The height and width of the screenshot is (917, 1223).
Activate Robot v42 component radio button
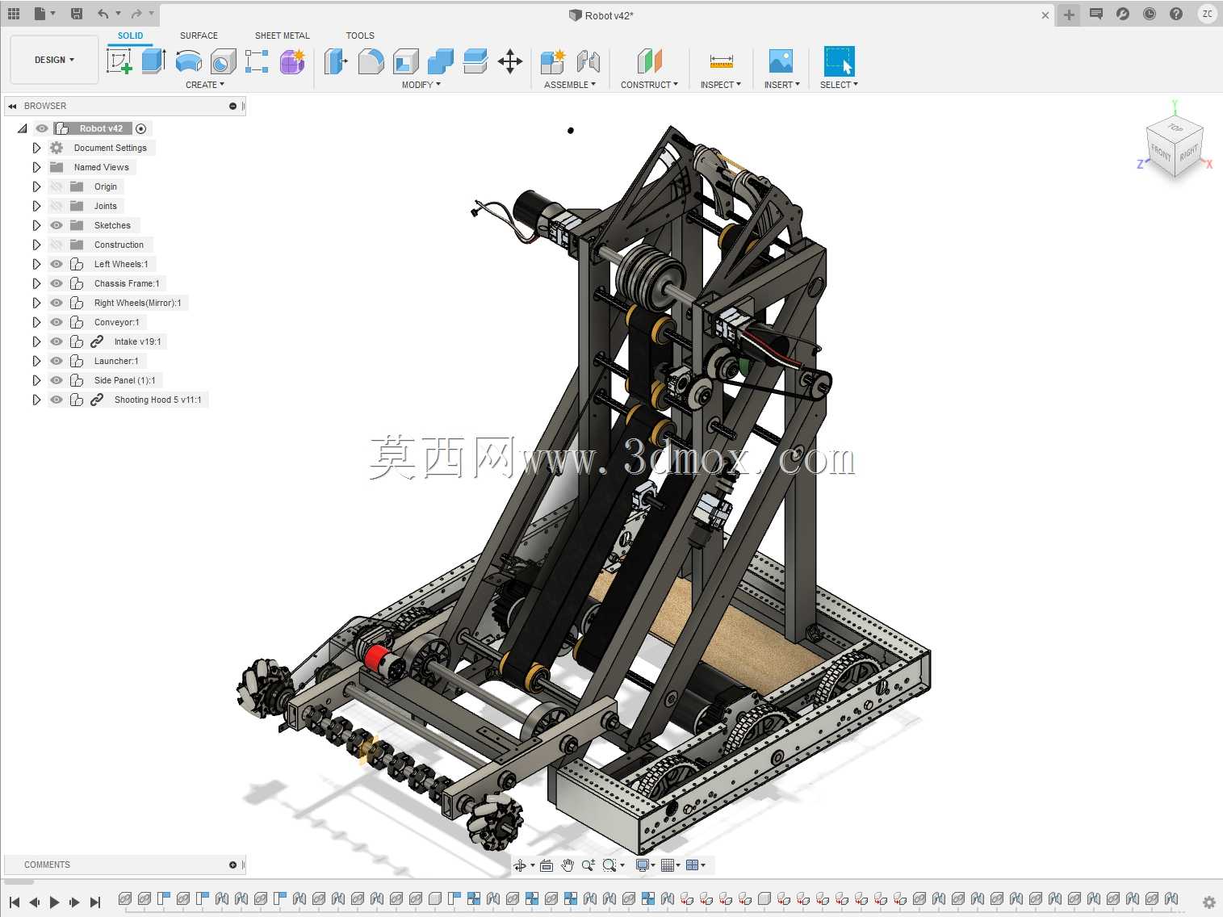click(x=141, y=128)
